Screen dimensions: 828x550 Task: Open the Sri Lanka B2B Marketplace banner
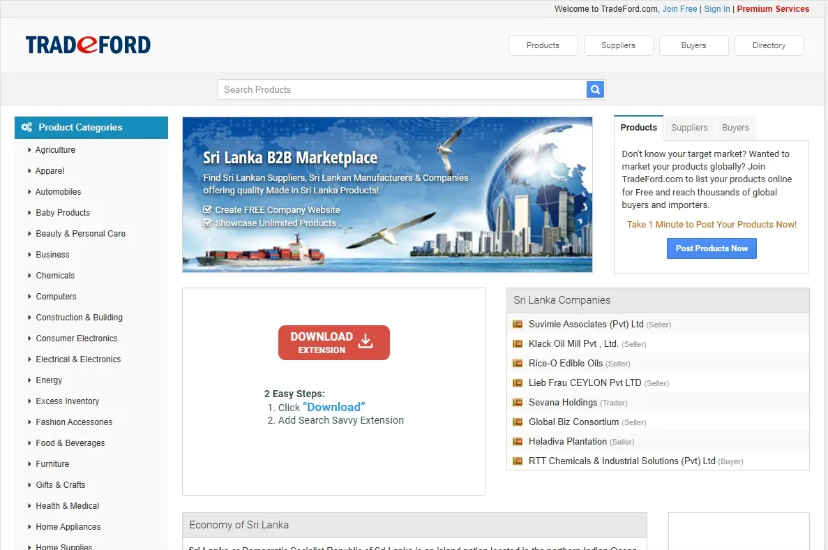[x=387, y=194]
